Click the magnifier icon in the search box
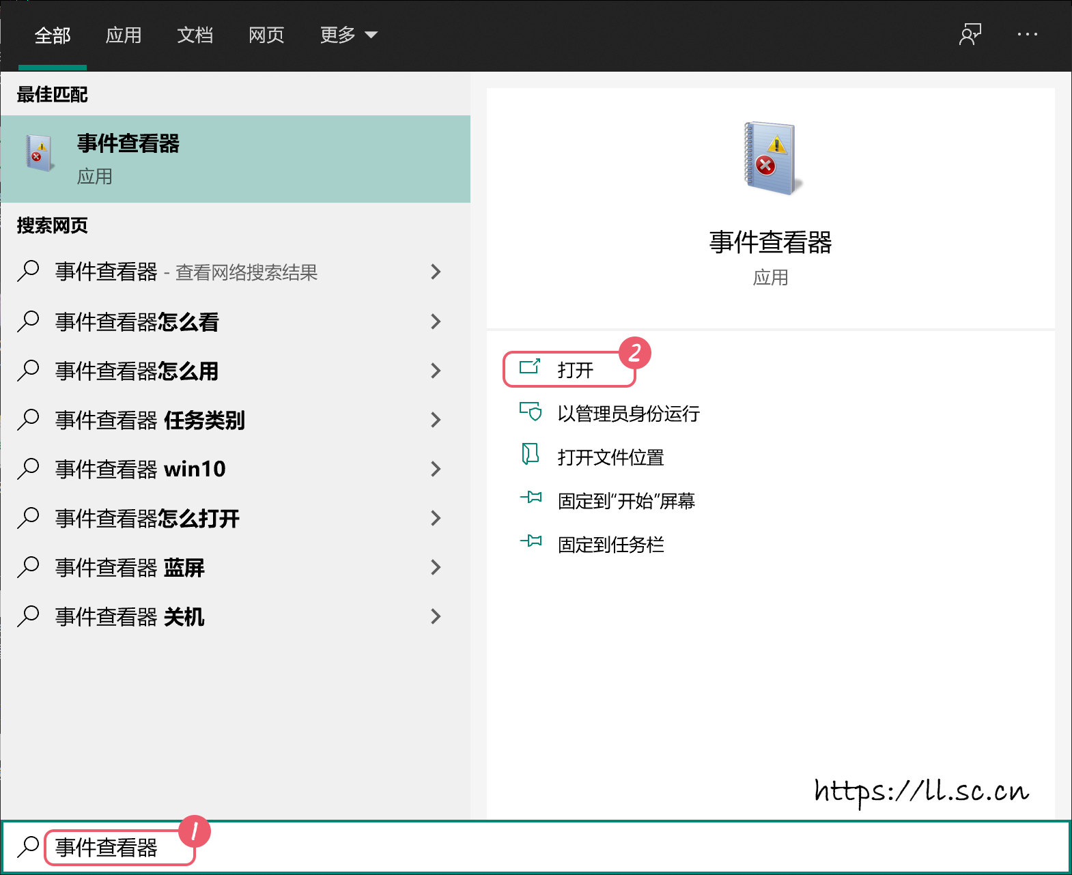The image size is (1072, 875). (x=28, y=846)
